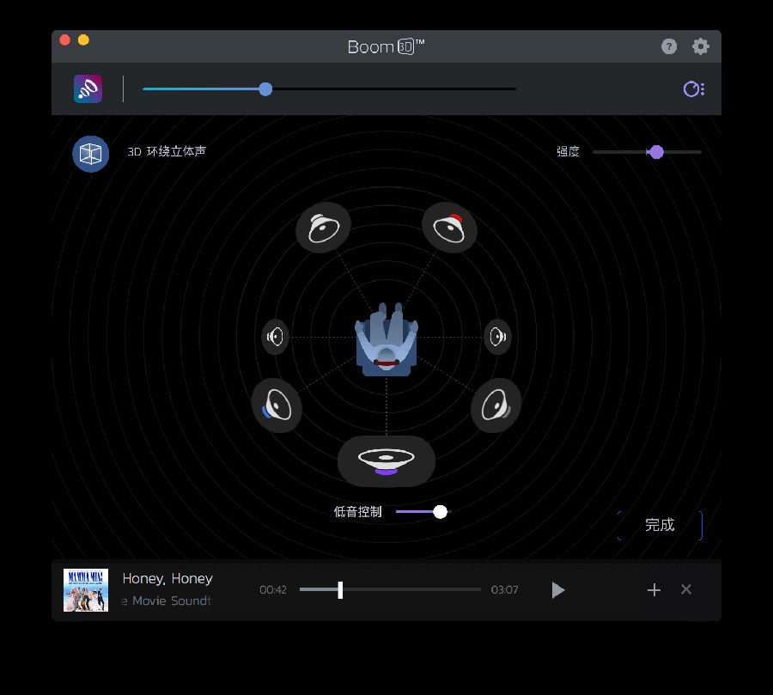Click the Boom audio effects app icon
The width and height of the screenshot is (773, 695).
(88, 88)
